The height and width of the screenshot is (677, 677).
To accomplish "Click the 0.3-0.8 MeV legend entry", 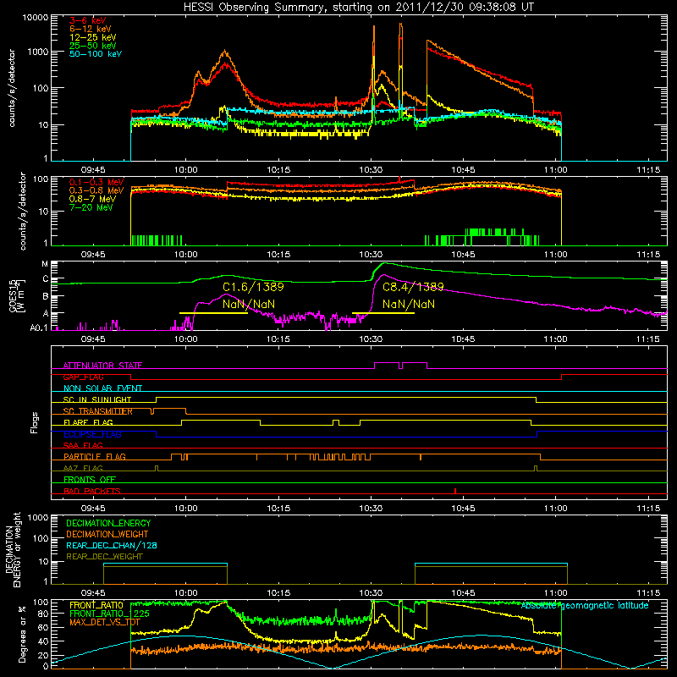I will 96,190.
